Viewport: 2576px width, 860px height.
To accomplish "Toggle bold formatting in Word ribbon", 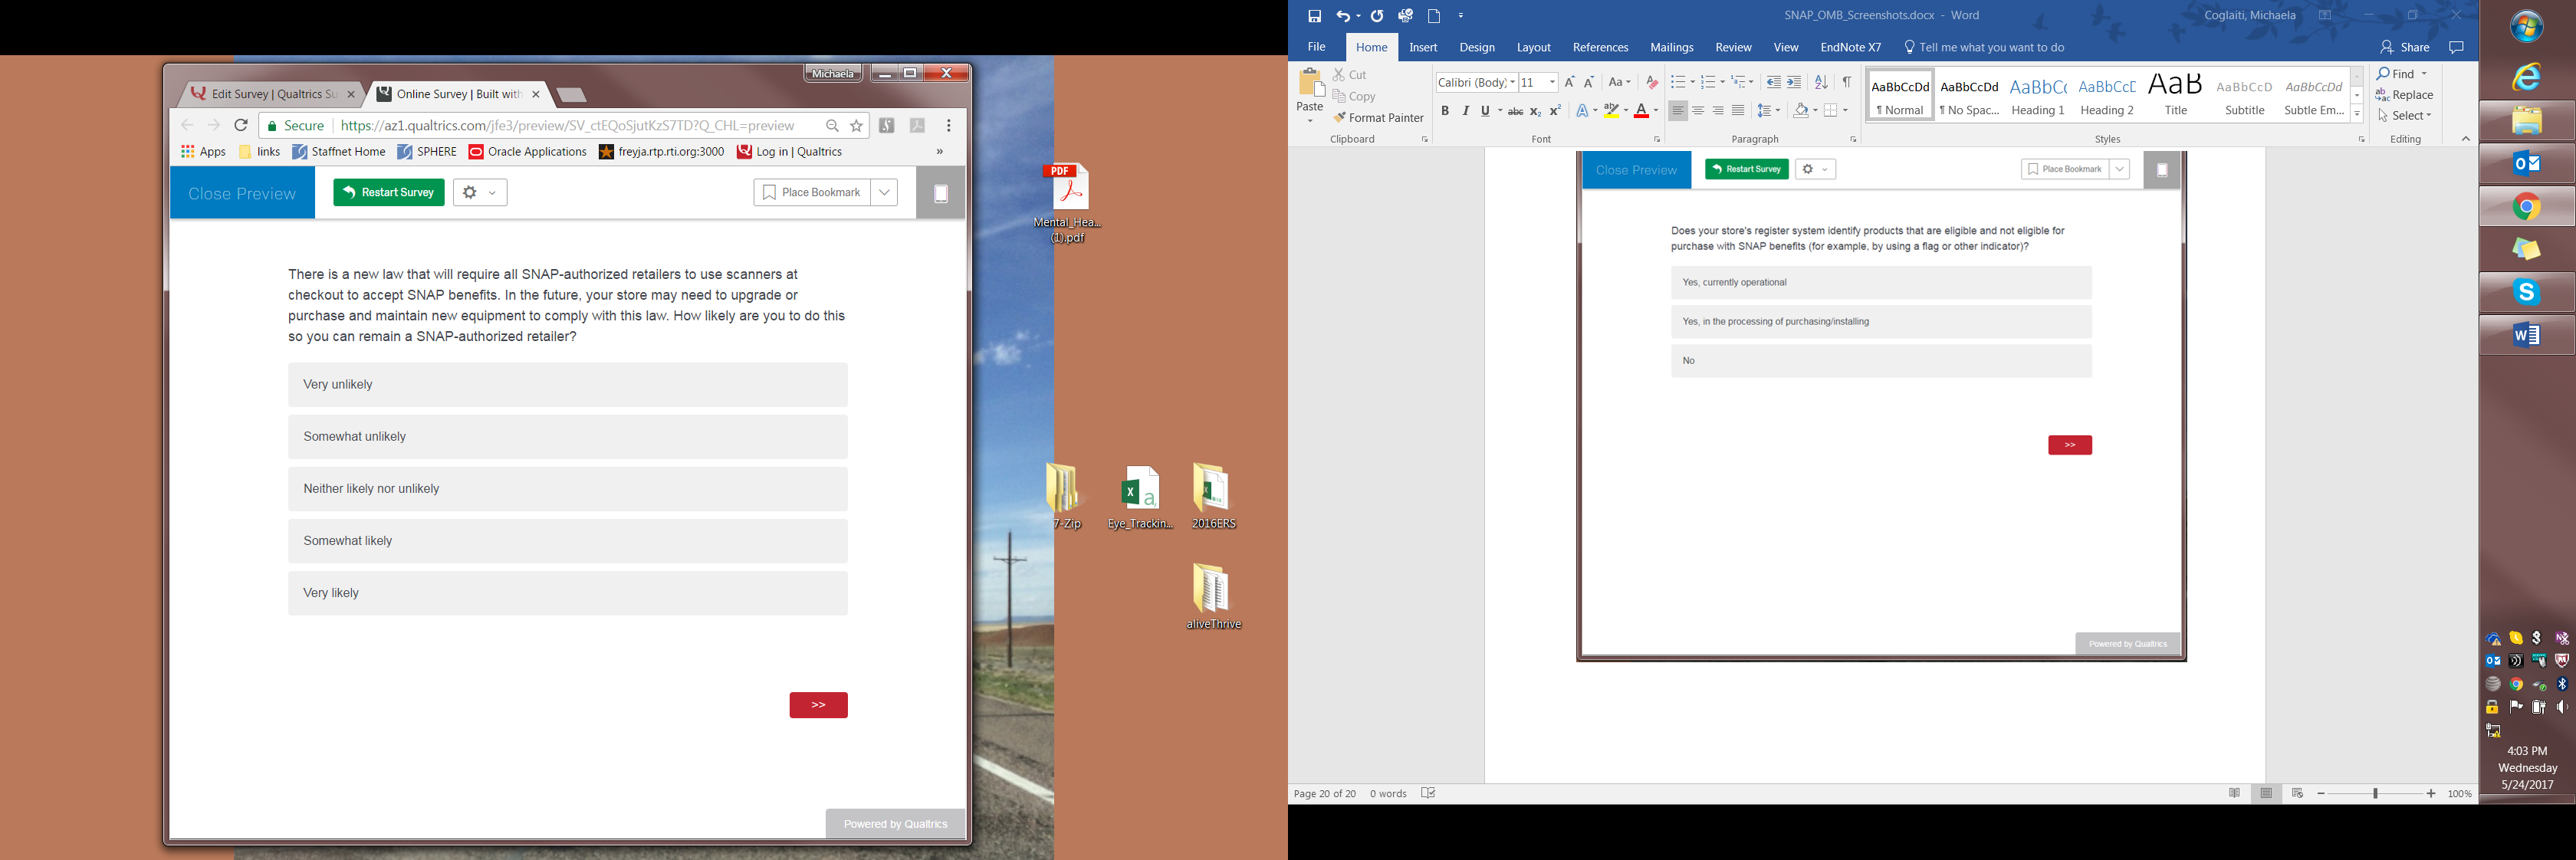I will [1444, 111].
